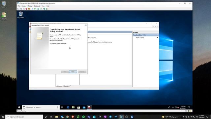Screen dimensions: 211x119
Task: Open Task View on the host taskbar
Action: (51, 117)
